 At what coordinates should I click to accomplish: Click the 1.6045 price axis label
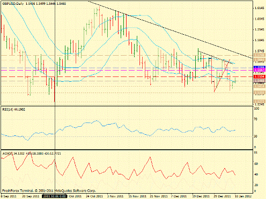pyautogui.click(x=259, y=19)
